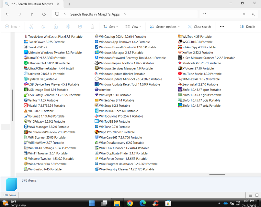Click the navigation pane vertical scrollbar

(13, 105)
